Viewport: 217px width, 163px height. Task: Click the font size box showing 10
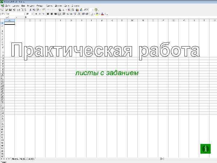29,14
